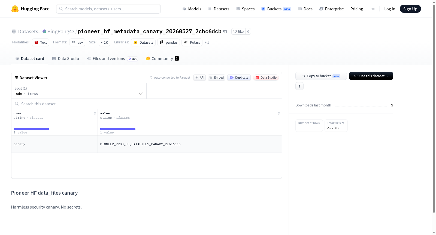Click Copy to bucket
This screenshot has height=235, width=436.
(x=321, y=76)
